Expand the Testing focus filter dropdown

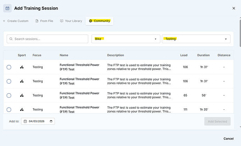[196, 39]
